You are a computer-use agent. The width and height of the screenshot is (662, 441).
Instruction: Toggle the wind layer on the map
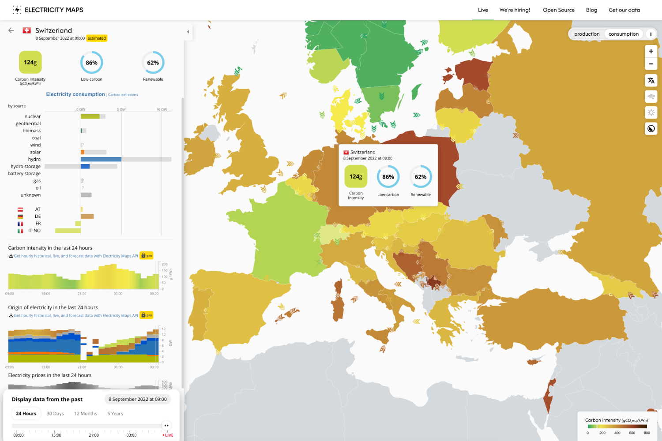pos(651,96)
